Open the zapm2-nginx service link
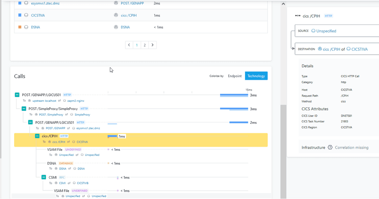The image size is (379, 199). [76, 101]
